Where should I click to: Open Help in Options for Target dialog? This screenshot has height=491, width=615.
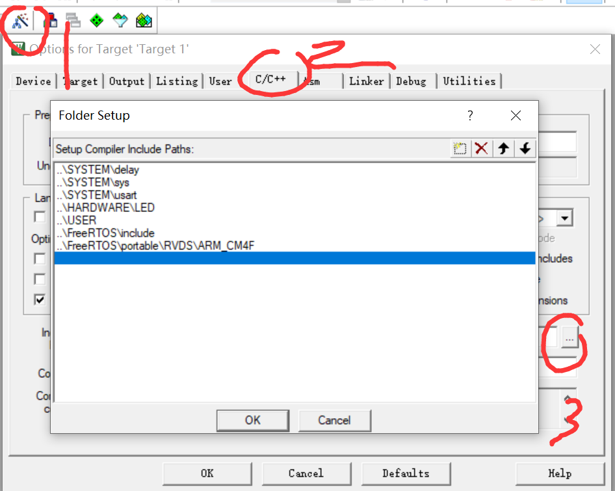click(x=560, y=473)
